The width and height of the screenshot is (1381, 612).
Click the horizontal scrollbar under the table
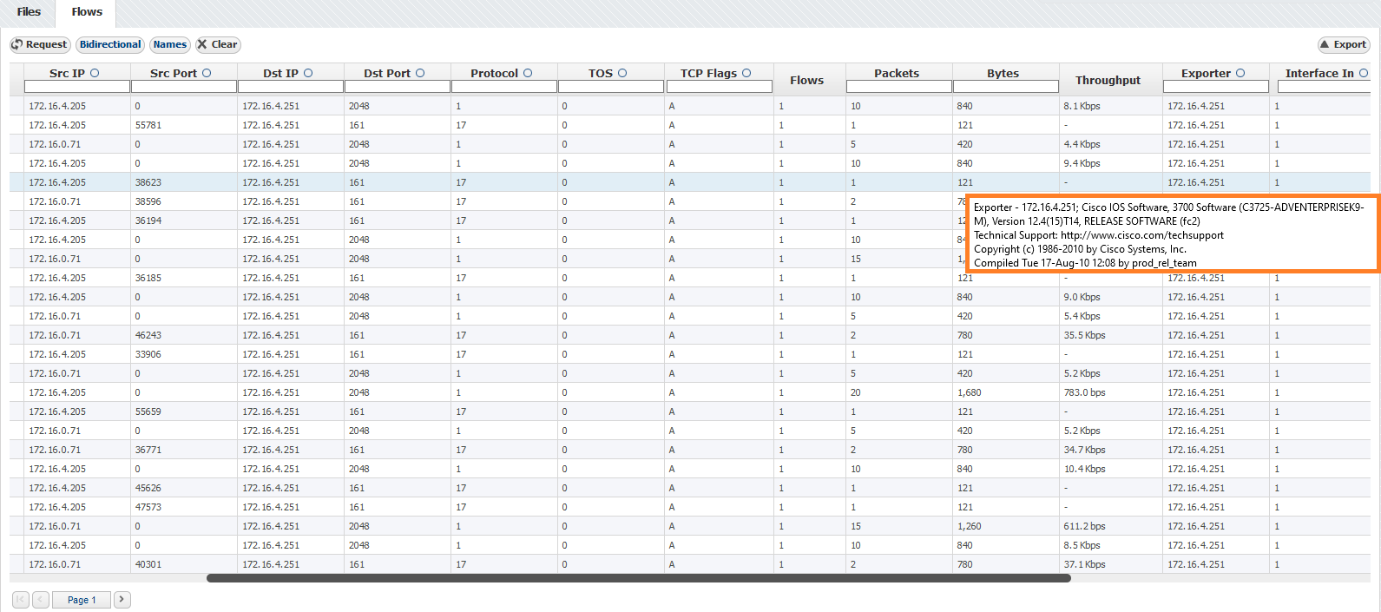[x=638, y=578]
